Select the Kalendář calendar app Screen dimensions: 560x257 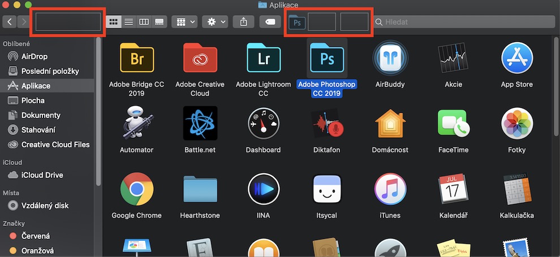pyautogui.click(x=453, y=189)
